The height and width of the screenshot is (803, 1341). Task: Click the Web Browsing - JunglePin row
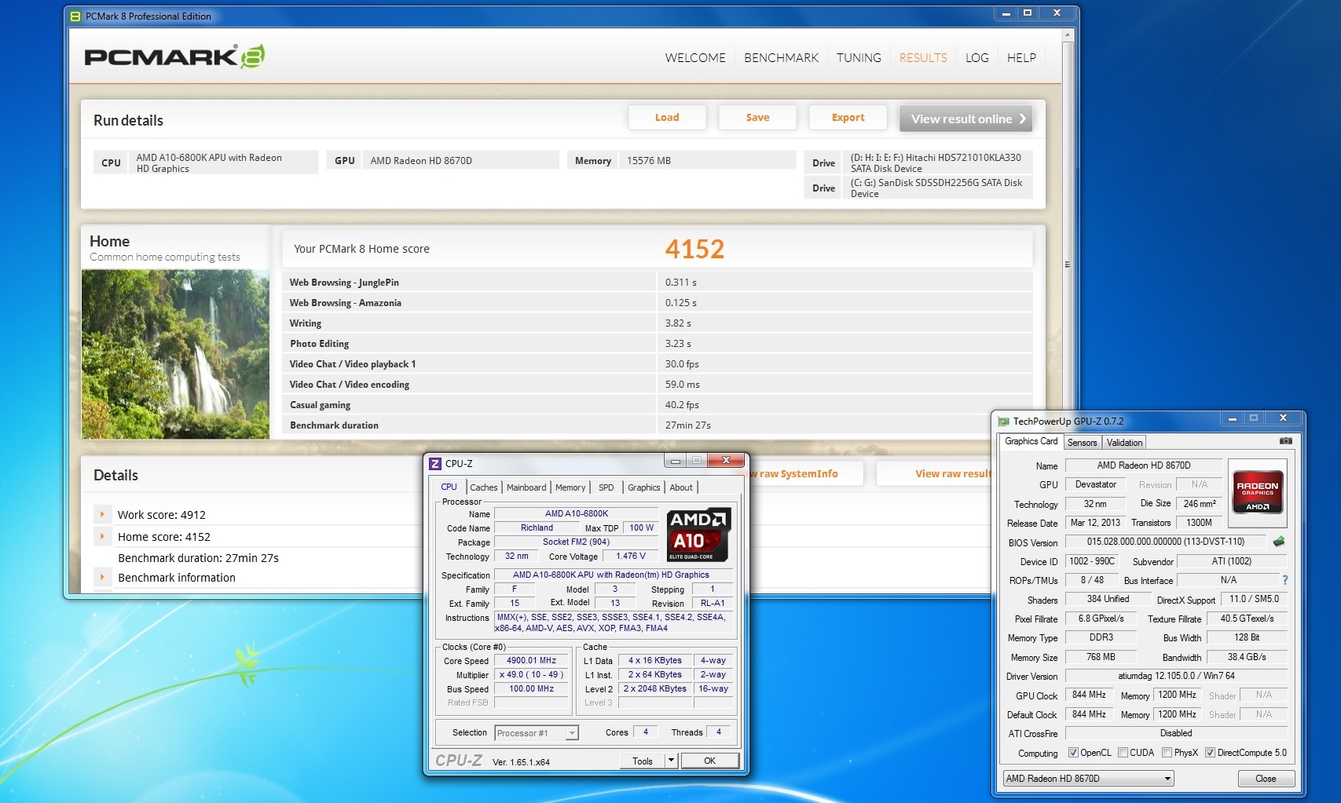pyautogui.click(x=657, y=283)
